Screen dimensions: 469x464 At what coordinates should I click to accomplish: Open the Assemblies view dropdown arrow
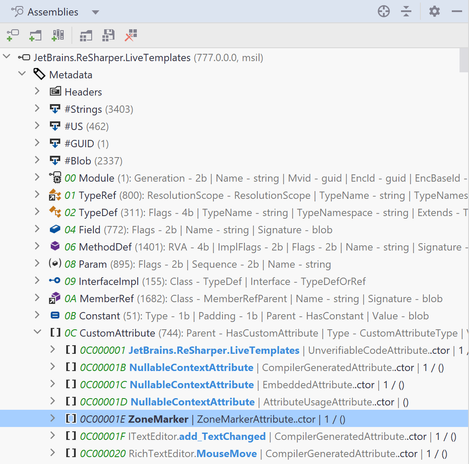[96, 12]
